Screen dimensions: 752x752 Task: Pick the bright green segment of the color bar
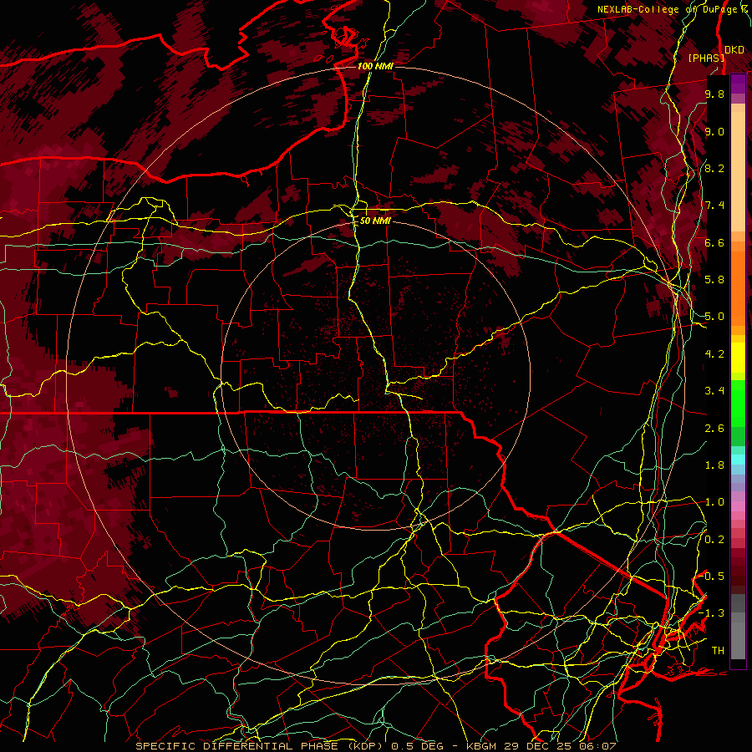coord(738,405)
